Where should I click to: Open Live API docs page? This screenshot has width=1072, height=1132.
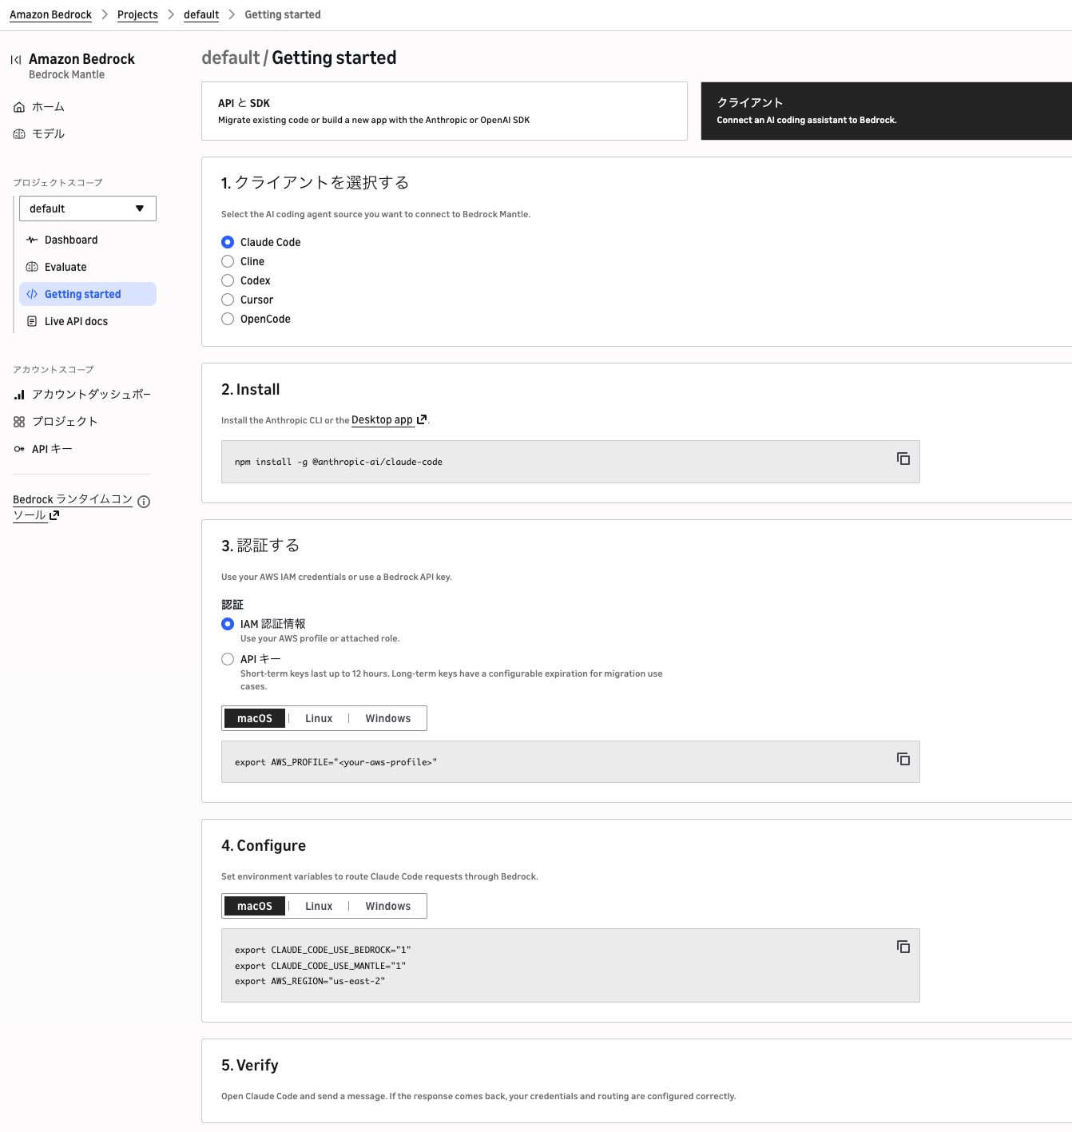coord(76,321)
